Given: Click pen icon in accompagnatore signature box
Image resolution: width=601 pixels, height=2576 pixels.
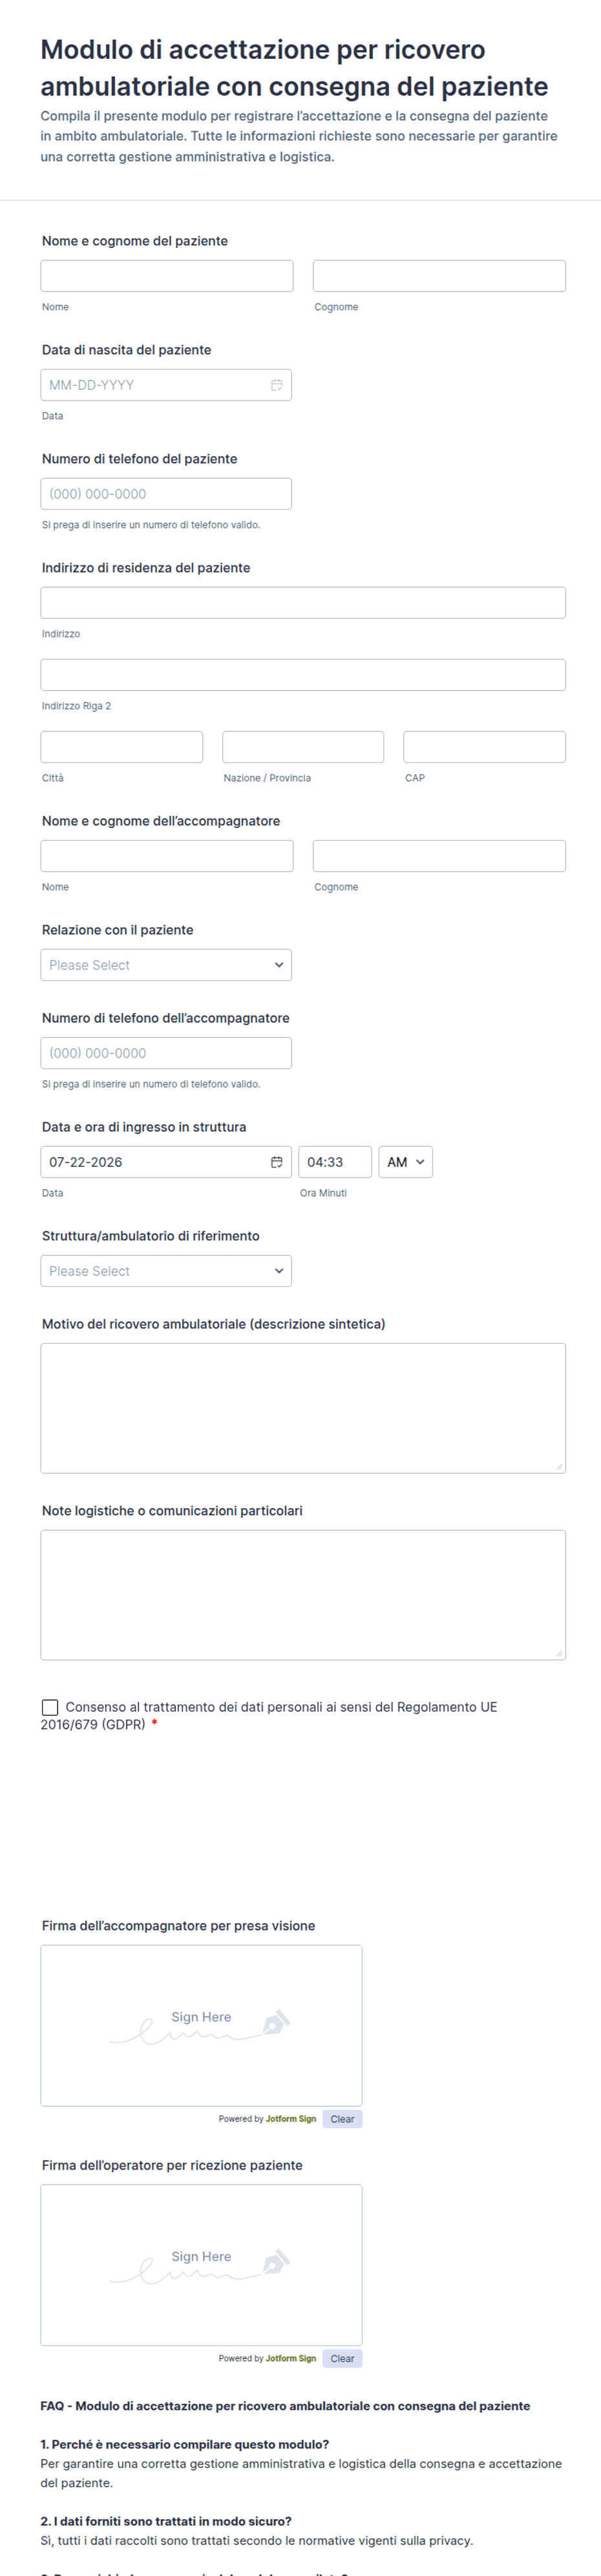Looking at the screenshot, I should click(x=276, y=2023).
